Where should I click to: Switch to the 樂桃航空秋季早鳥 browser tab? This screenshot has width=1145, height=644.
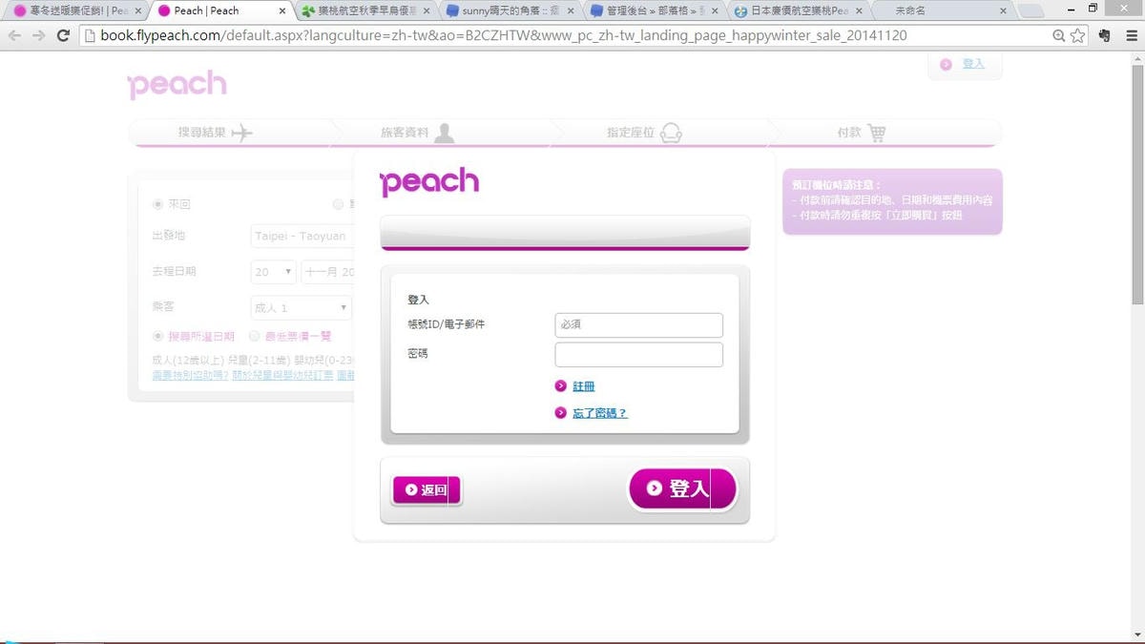pos(365,11)
